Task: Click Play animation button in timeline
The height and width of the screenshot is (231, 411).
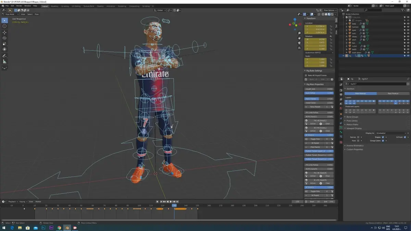Action: click(171, 202)
